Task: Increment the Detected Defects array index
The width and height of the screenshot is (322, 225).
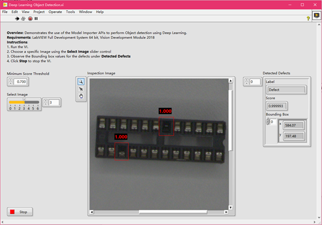Action: pyautogui.click(x=246, y=80)
